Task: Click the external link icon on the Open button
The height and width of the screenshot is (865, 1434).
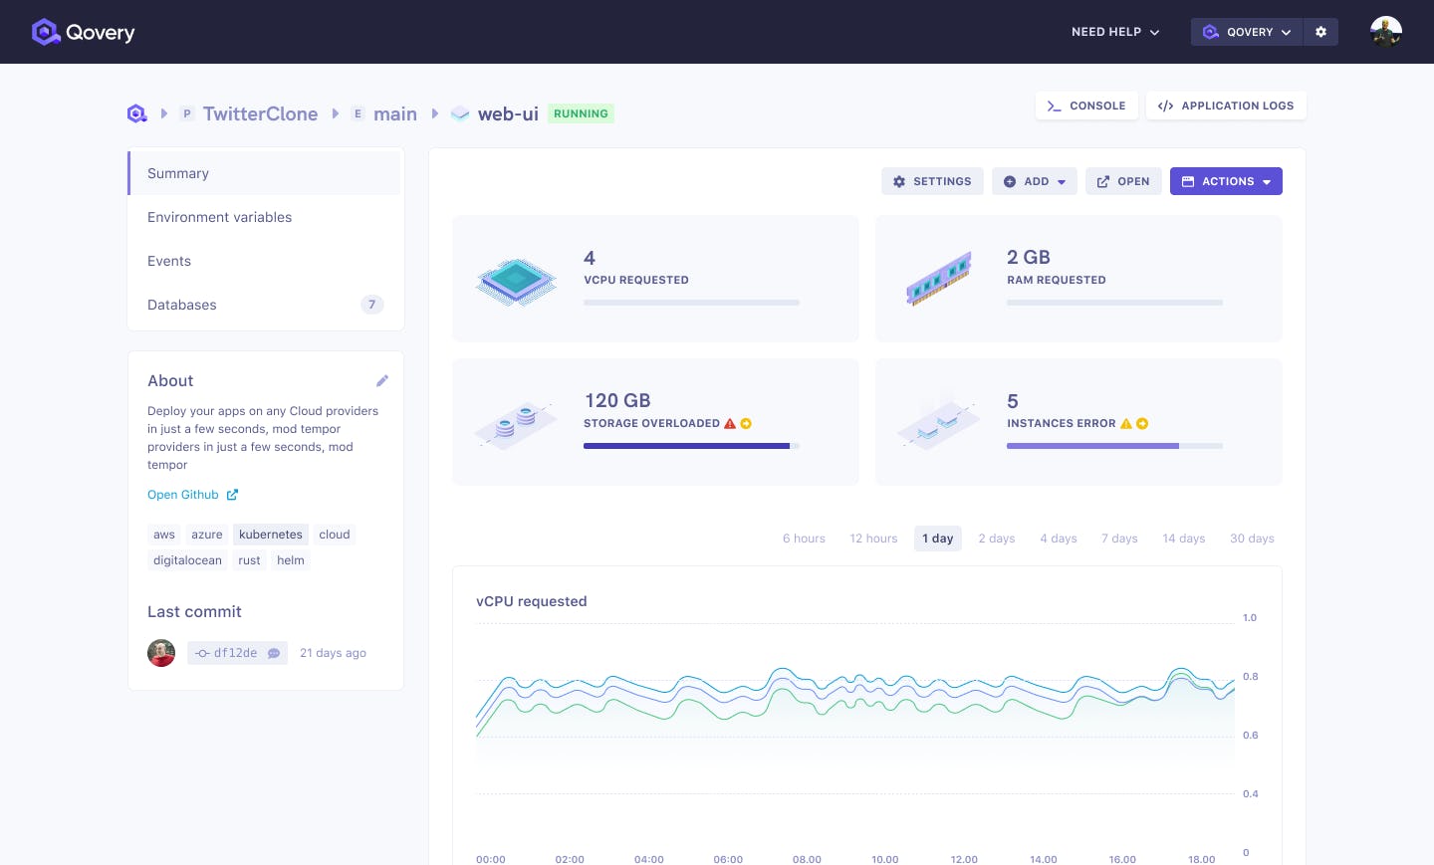Action: point(1103,181)
